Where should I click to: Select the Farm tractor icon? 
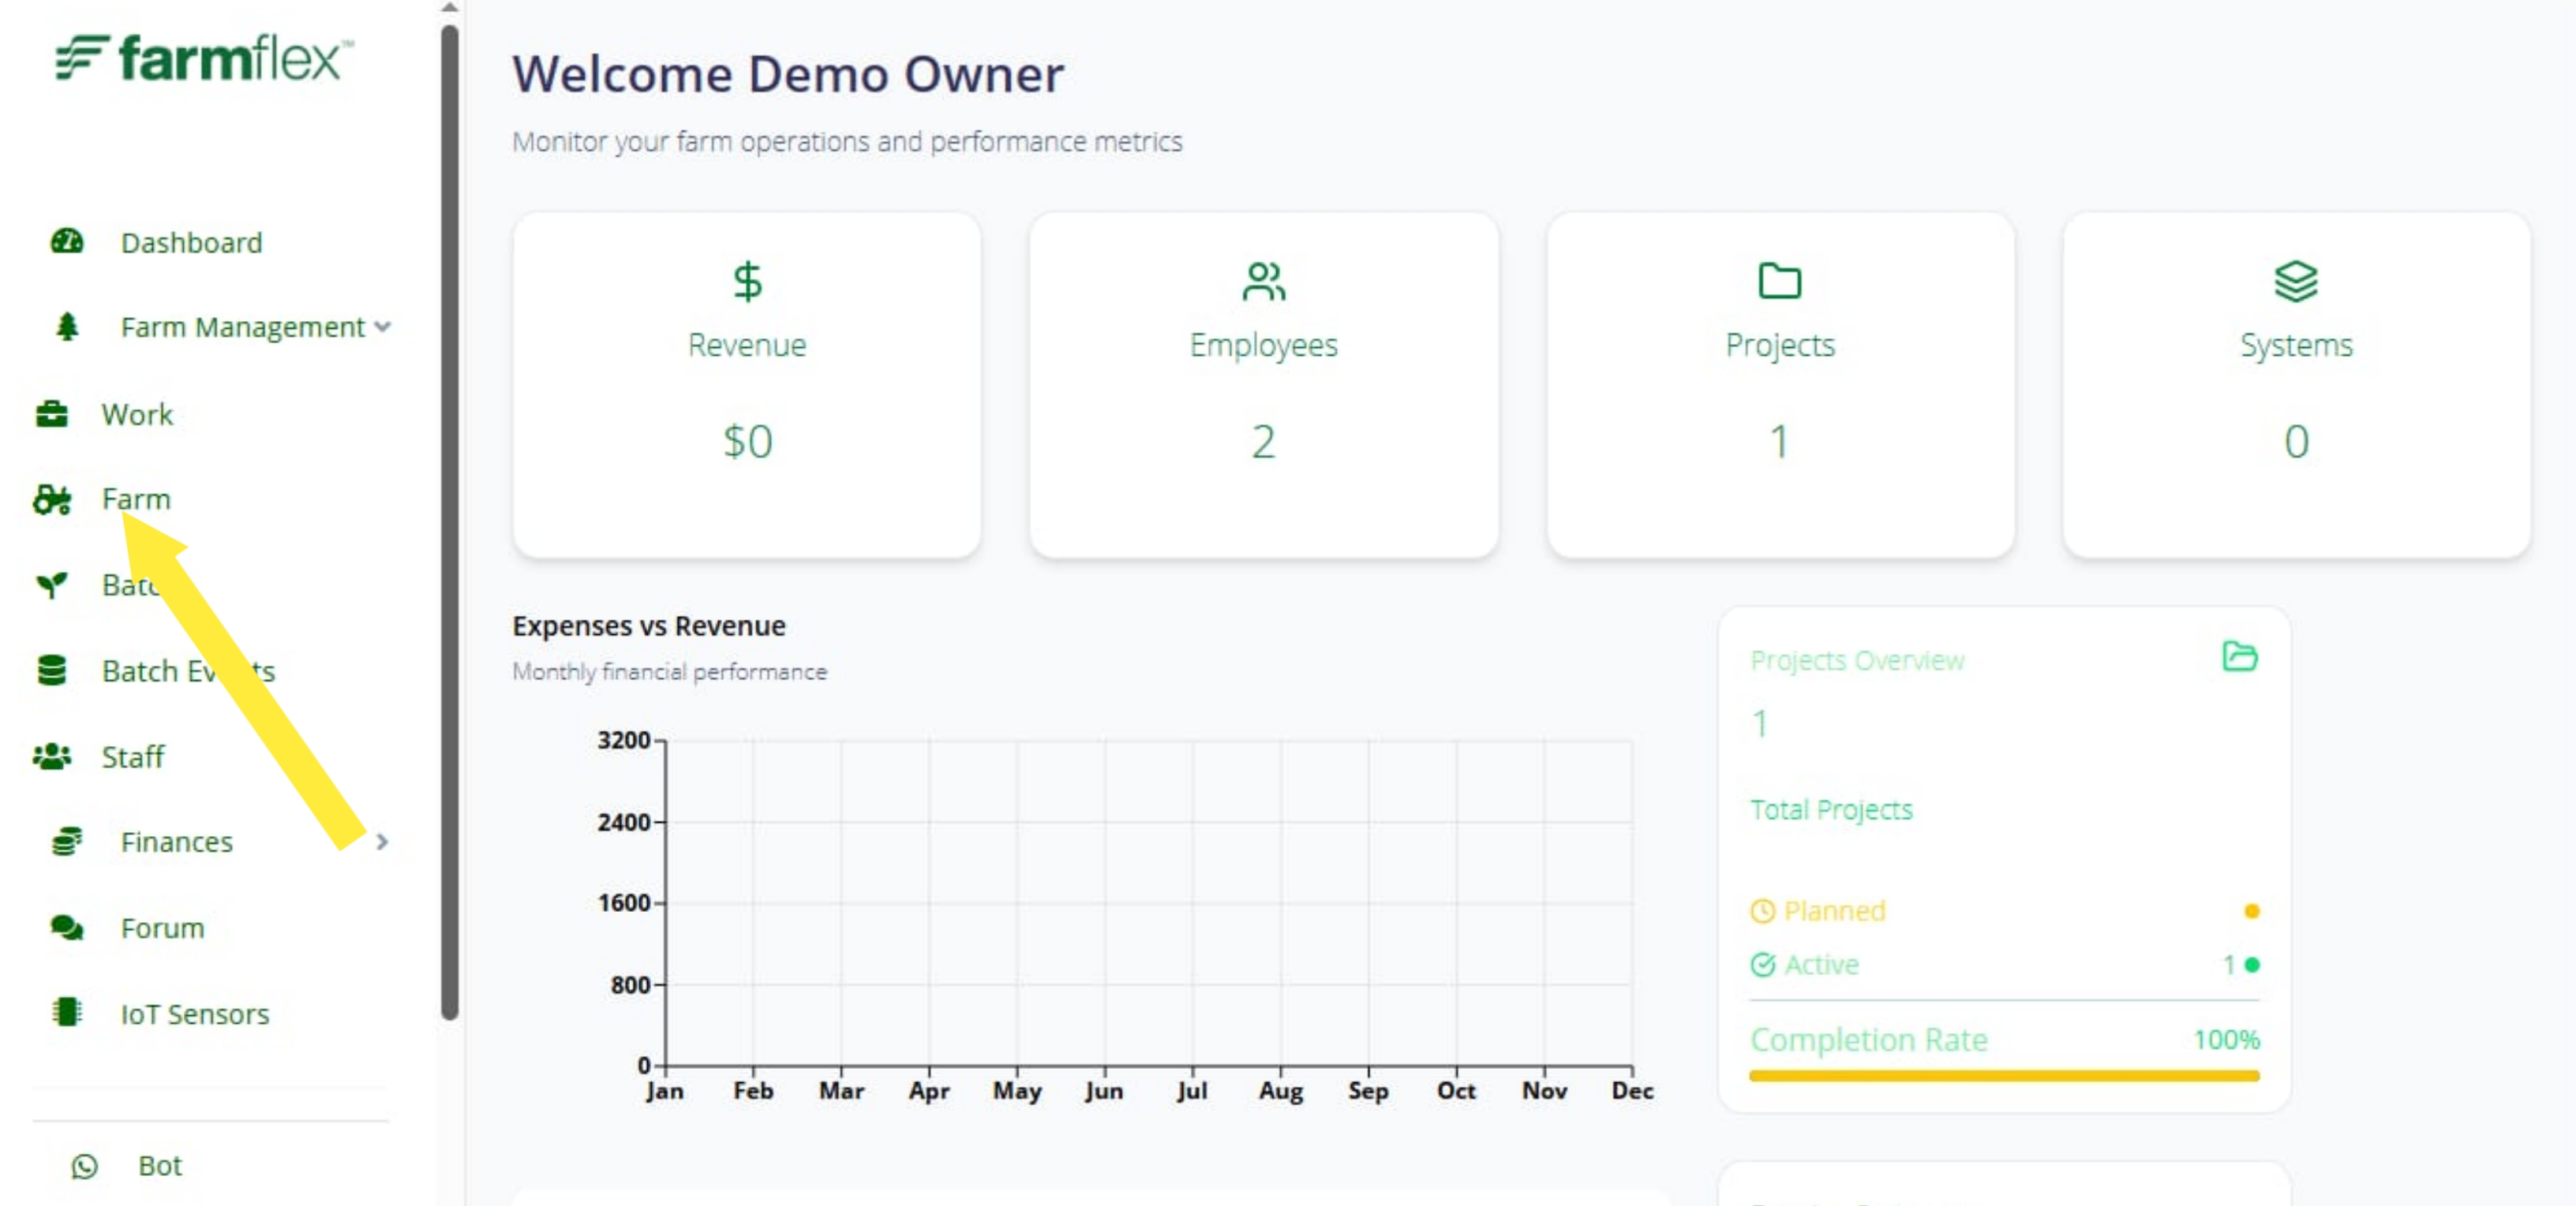[52, 498]
